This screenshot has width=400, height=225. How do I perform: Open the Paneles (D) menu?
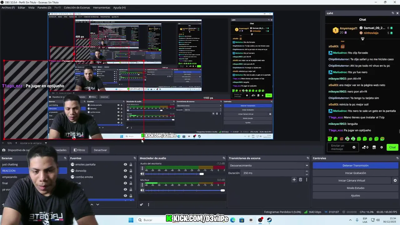pos(44,7)
